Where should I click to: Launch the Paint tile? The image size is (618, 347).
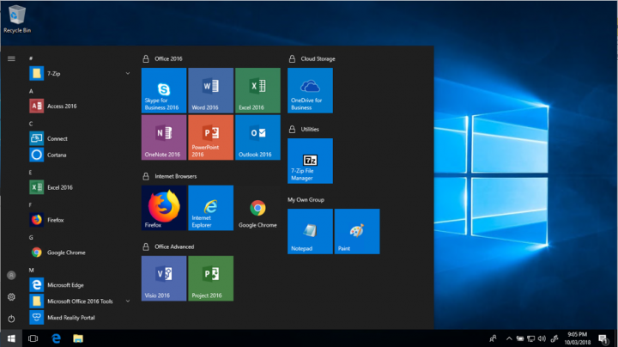pyautogui.click(x=357, y=231)
